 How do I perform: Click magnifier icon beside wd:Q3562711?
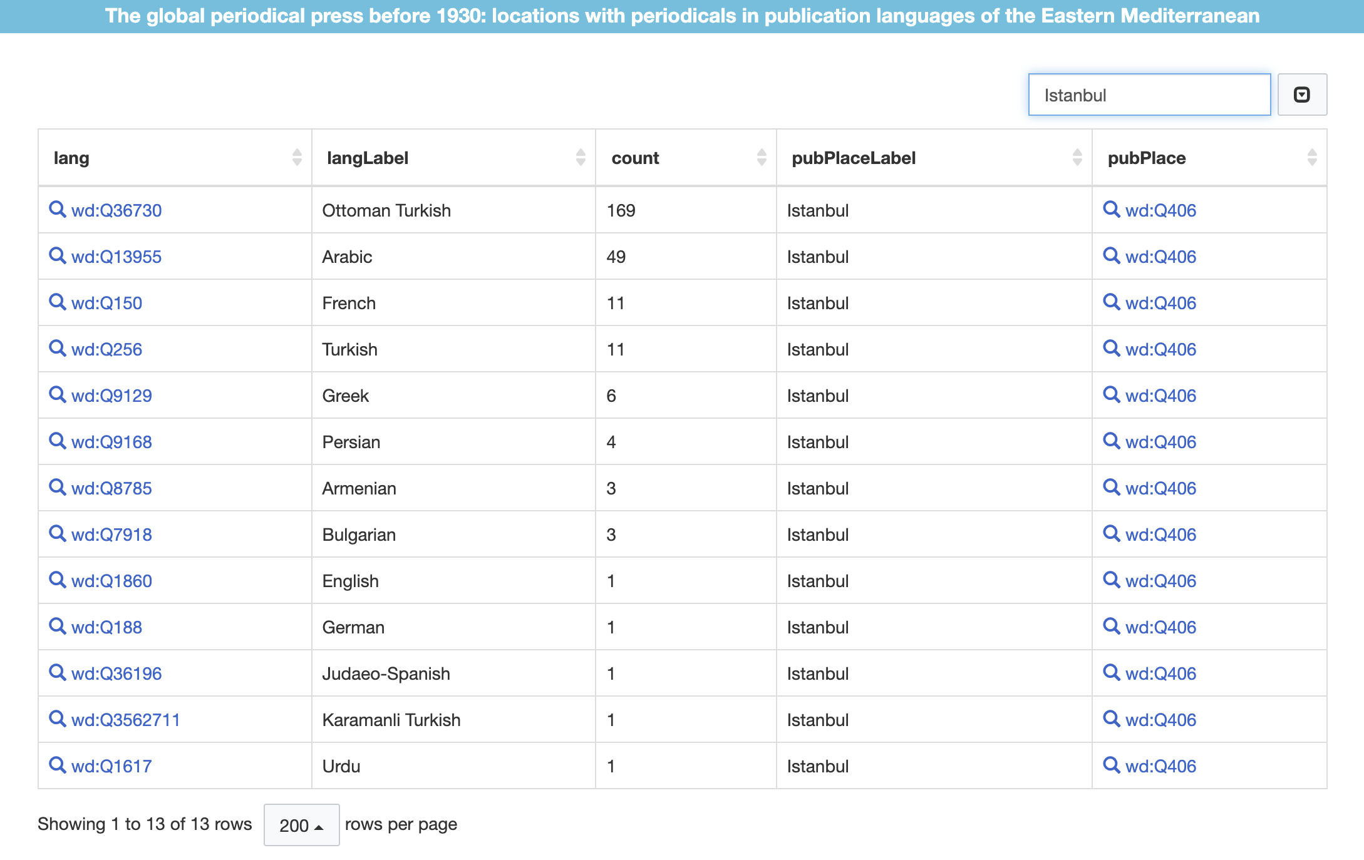[x=57, y=719]
